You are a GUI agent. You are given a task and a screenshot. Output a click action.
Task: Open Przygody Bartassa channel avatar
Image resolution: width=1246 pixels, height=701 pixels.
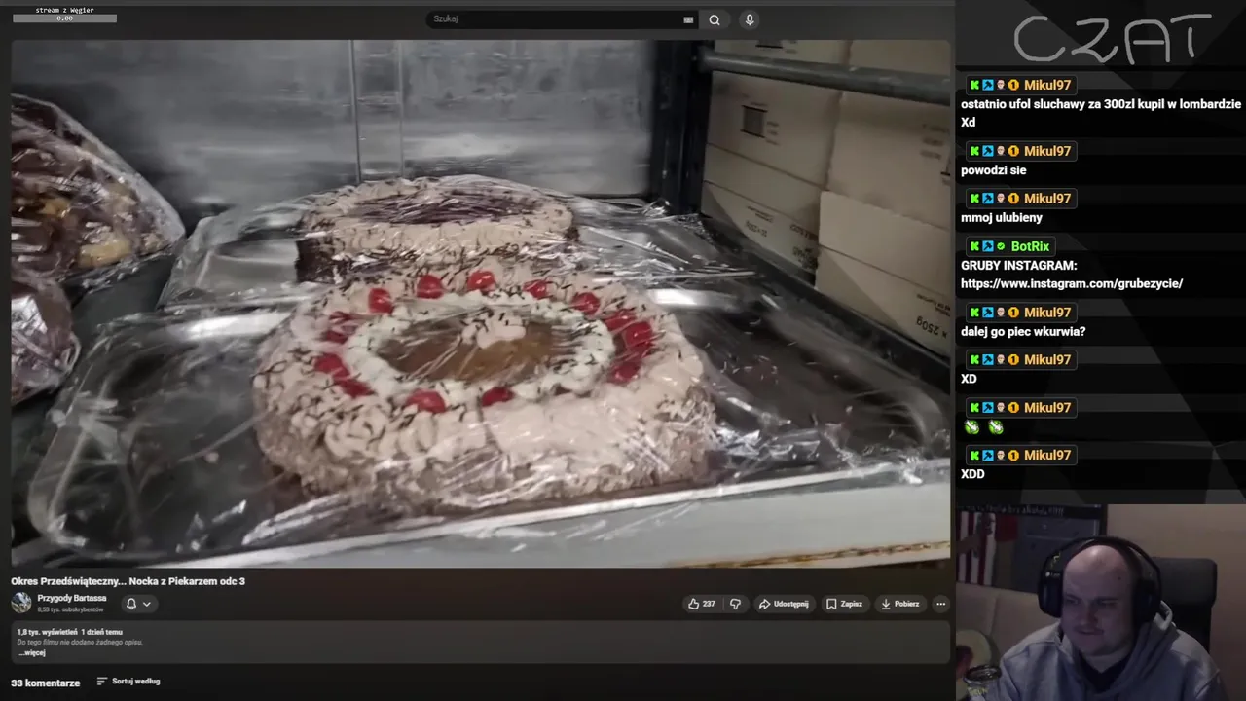(21, 603)
